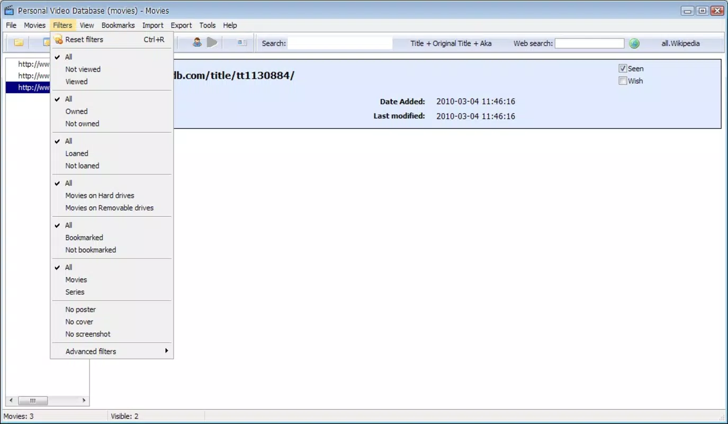Expand the Advanced filters submenu
The width and height of the screenshot is (728, 424).
(x=112, y=351)
